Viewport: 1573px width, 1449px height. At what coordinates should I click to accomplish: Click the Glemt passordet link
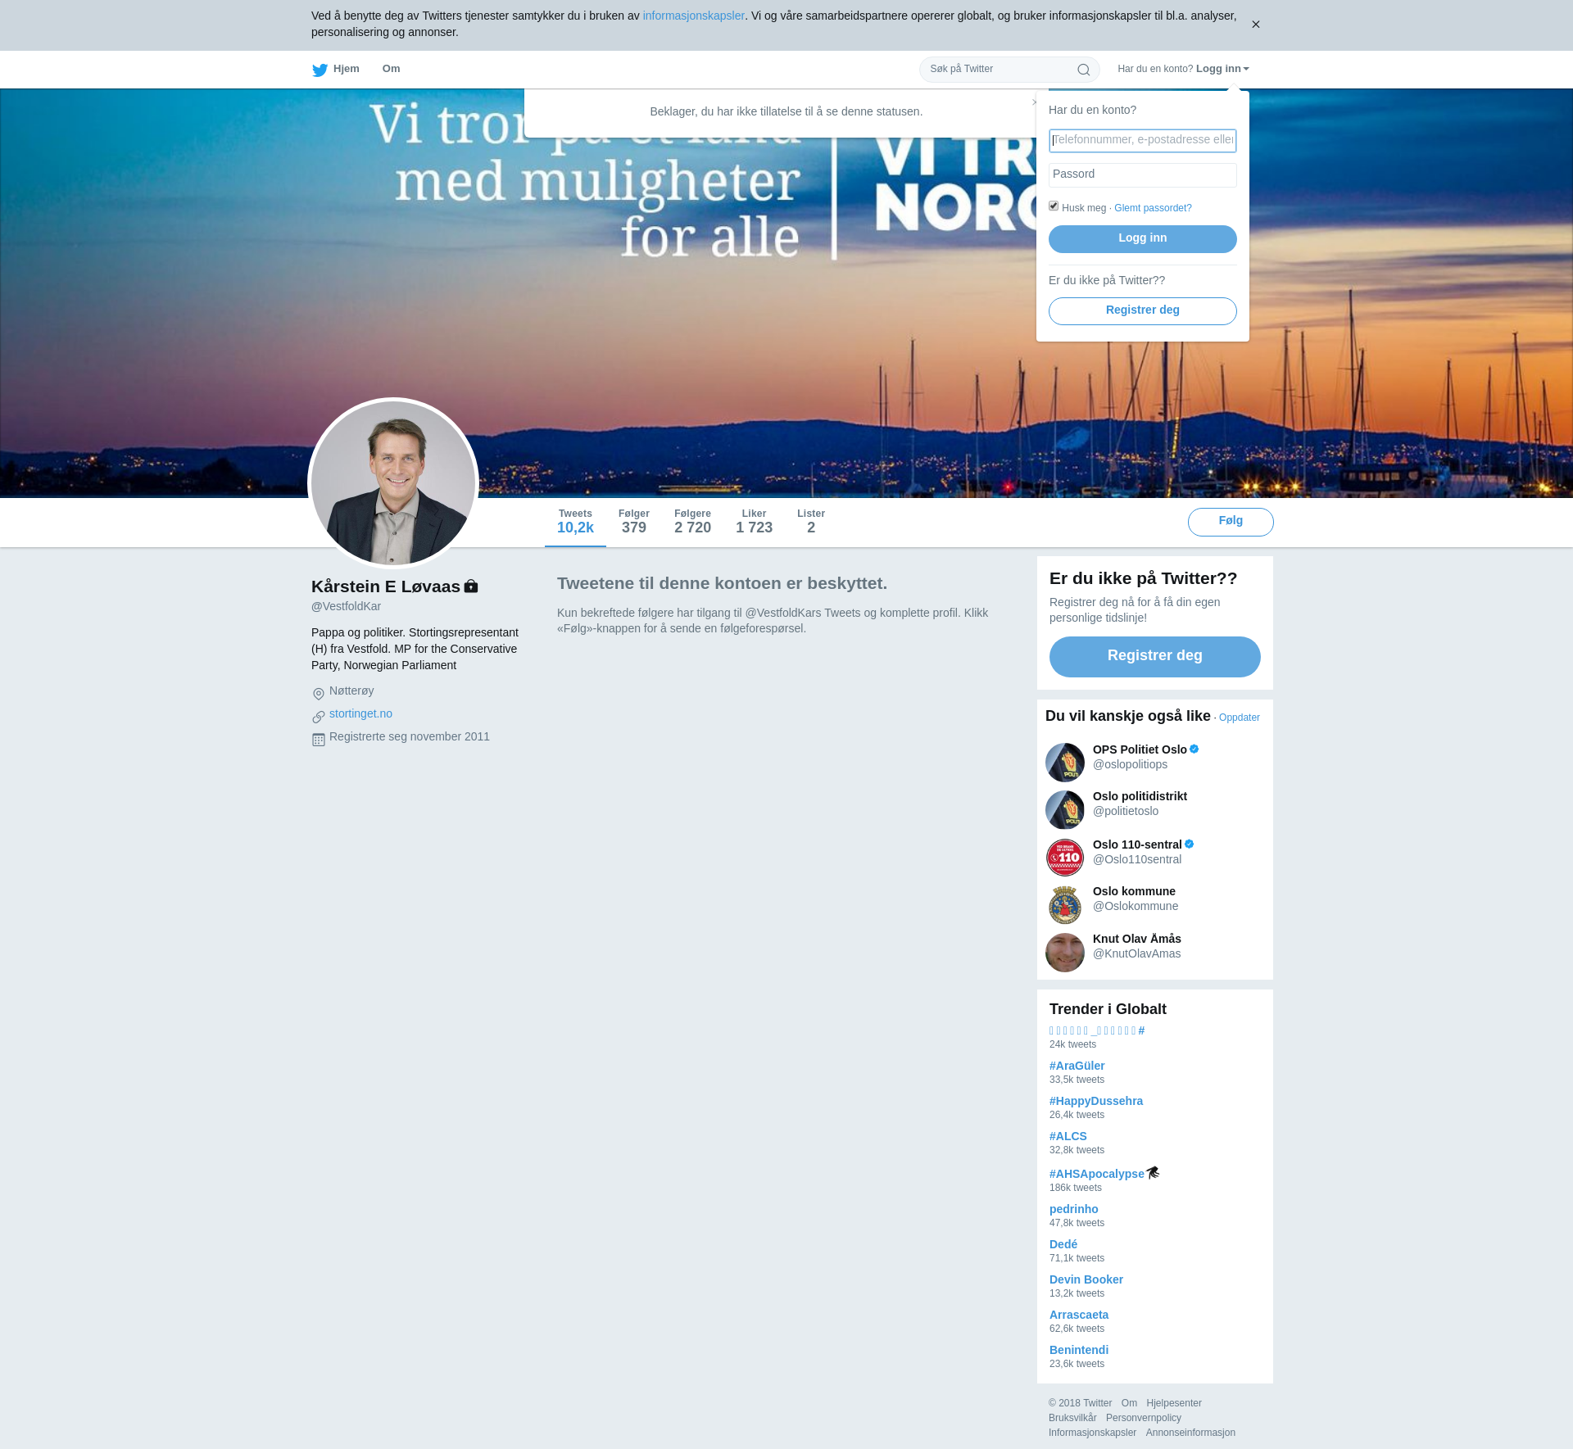[x=1152, y=208]
